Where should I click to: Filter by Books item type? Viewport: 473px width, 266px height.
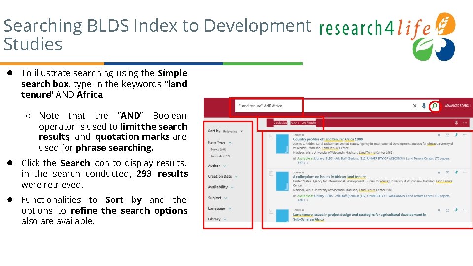coord(218,150)
